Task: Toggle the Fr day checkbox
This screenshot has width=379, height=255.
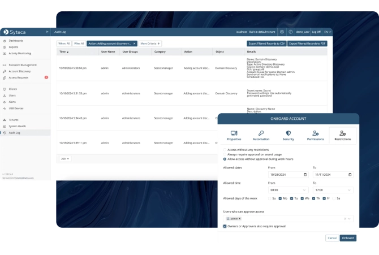Action: click(324, 198)
